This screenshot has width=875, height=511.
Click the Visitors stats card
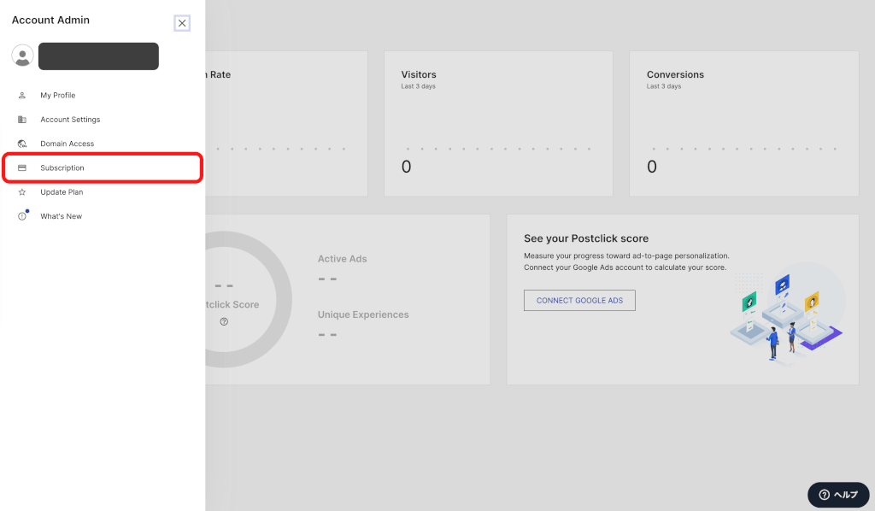498,124
